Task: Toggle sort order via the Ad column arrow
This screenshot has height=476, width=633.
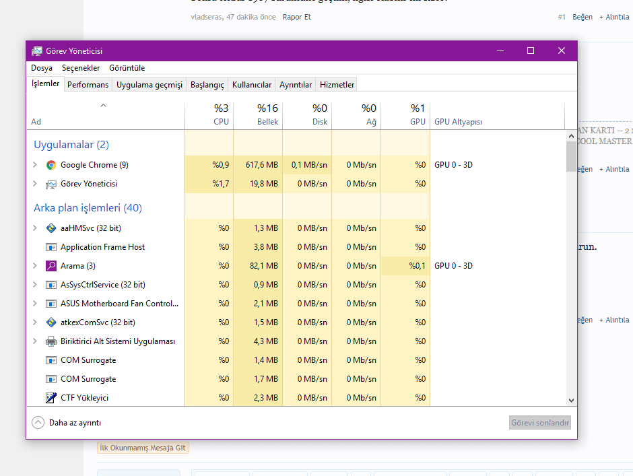Action: (103, 106)
